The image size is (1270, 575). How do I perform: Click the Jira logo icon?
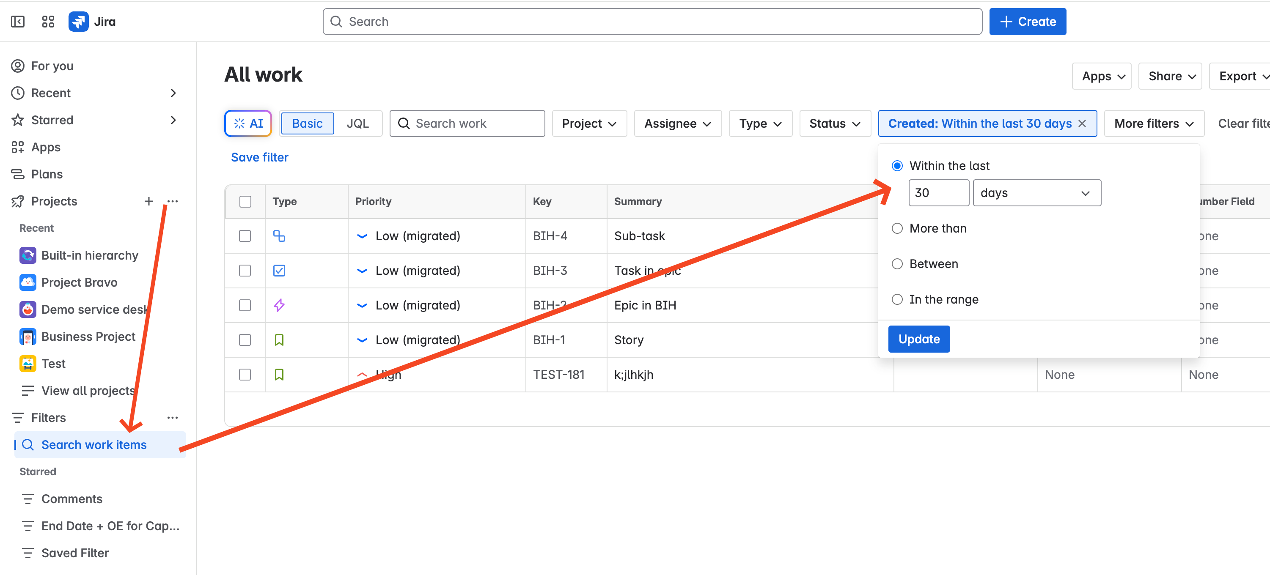point(78,22)
